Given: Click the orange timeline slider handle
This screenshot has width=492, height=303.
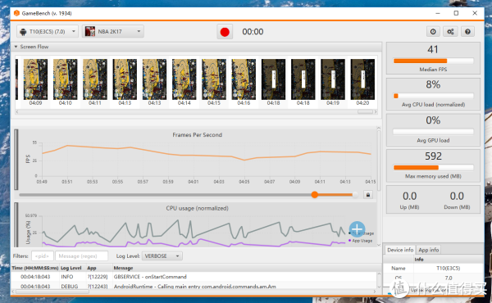Looking at the screenshot, I should pos(314,195).
